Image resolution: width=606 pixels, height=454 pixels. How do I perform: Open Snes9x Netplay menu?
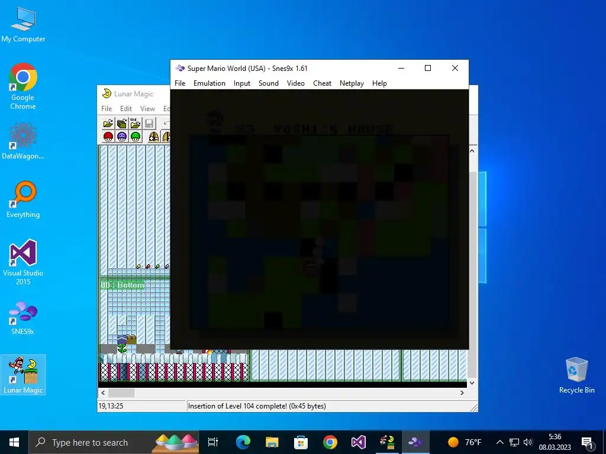[x=352, y=83]
